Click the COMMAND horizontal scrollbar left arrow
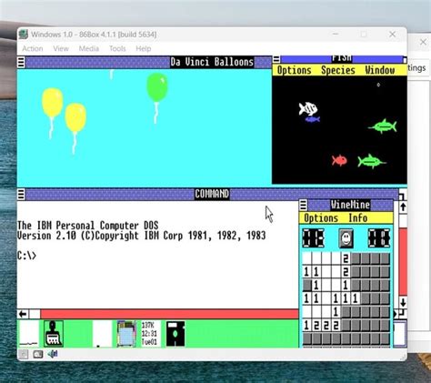431x383 pixels. click(23, 314)
